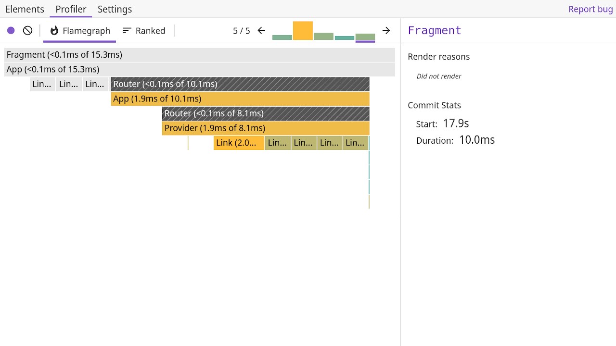Click the flame icon of Flamegraph
The width and height of the screenshot is (616, 346).
[54, 31]
